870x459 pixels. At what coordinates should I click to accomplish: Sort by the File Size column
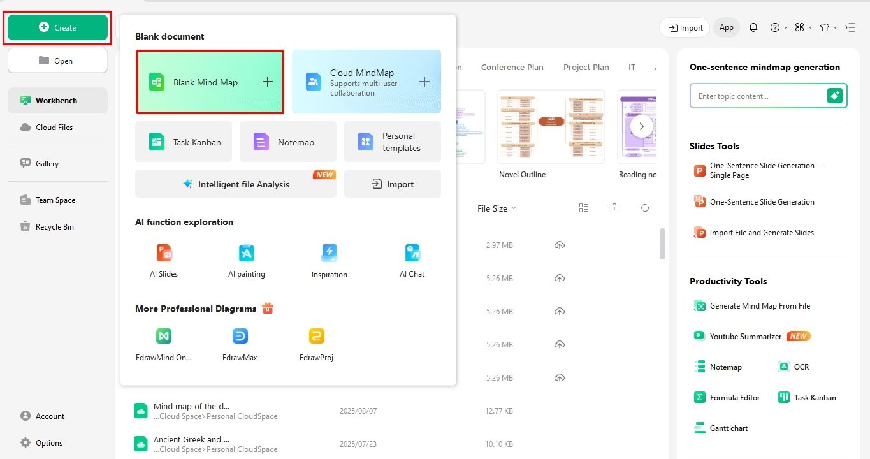click(497, 208)
